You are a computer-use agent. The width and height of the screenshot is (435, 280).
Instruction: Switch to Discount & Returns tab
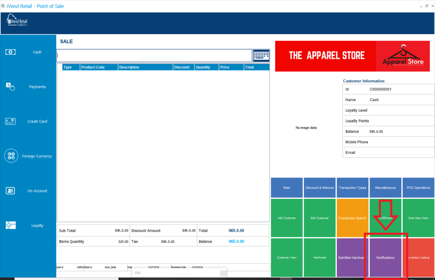(x=319, y=188)
